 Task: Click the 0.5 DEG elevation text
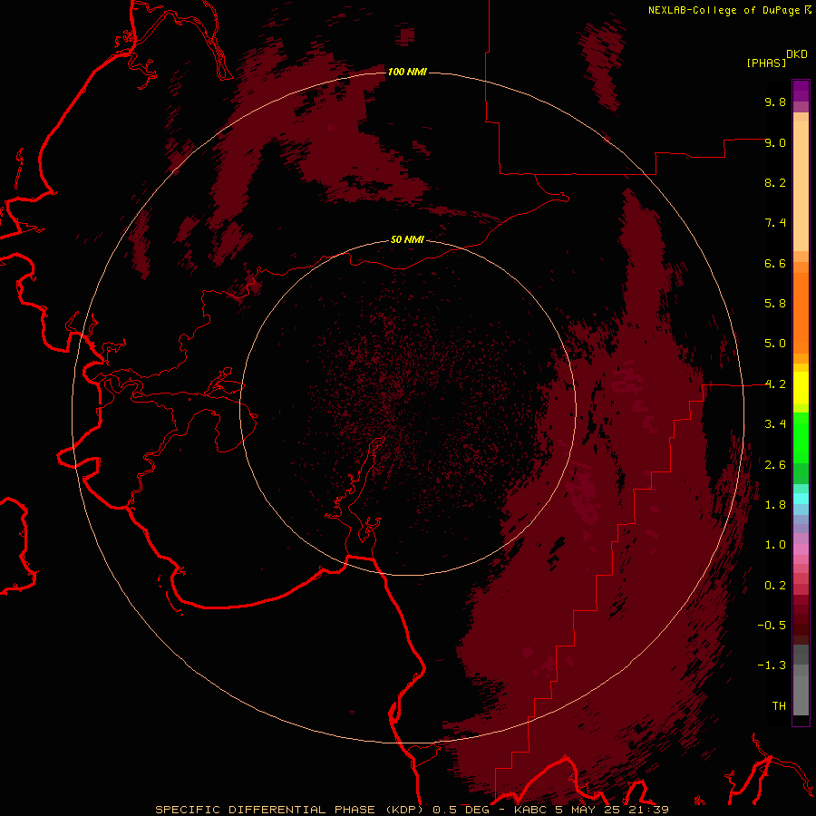pyautogui.click(x=462, y=810)
